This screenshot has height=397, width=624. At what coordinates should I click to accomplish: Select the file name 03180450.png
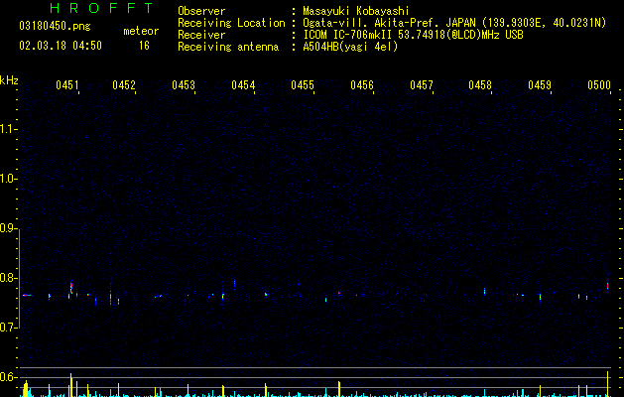[x=55, y=26]
